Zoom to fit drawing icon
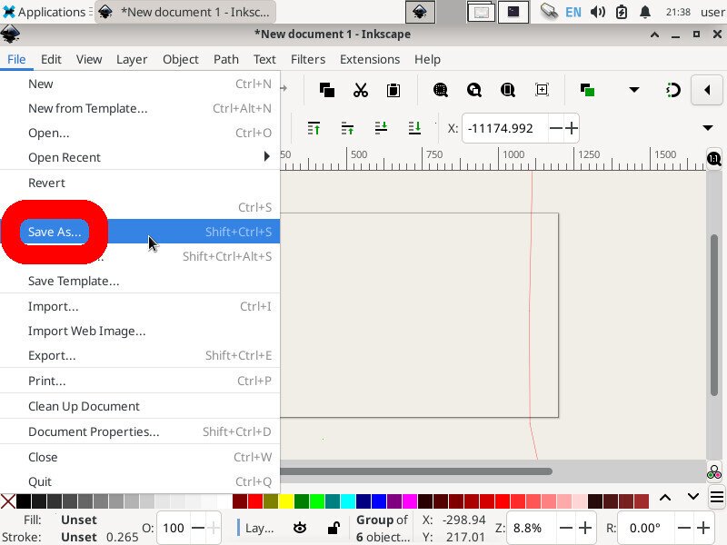727x545 pixels. click(x=473, y=90)
